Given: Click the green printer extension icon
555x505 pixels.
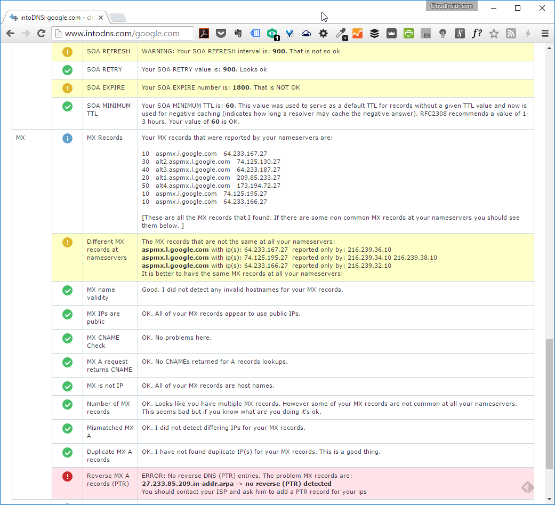Looking at the screenshot, I should tap(408, 34).
